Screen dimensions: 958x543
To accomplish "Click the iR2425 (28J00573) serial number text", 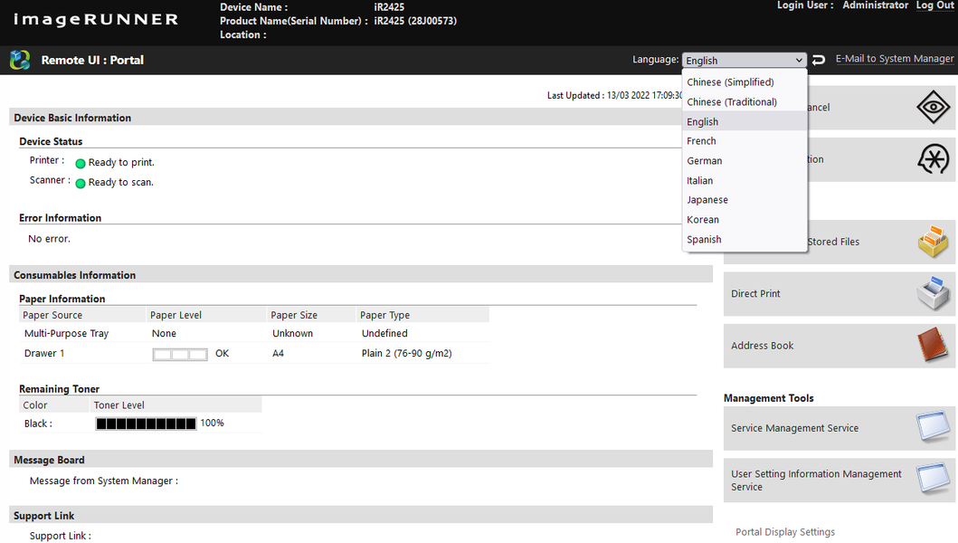I will [415, 21].
